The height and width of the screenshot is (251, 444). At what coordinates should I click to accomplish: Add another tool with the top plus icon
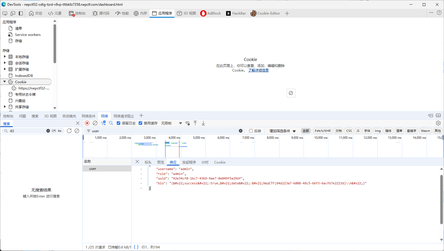click(x=287, y=13)
